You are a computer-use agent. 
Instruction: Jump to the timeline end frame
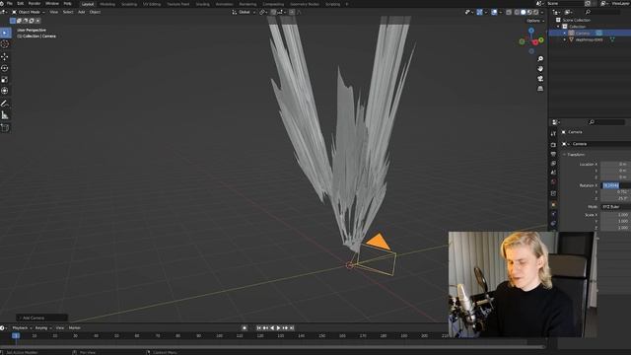click(x=292, y=328)
